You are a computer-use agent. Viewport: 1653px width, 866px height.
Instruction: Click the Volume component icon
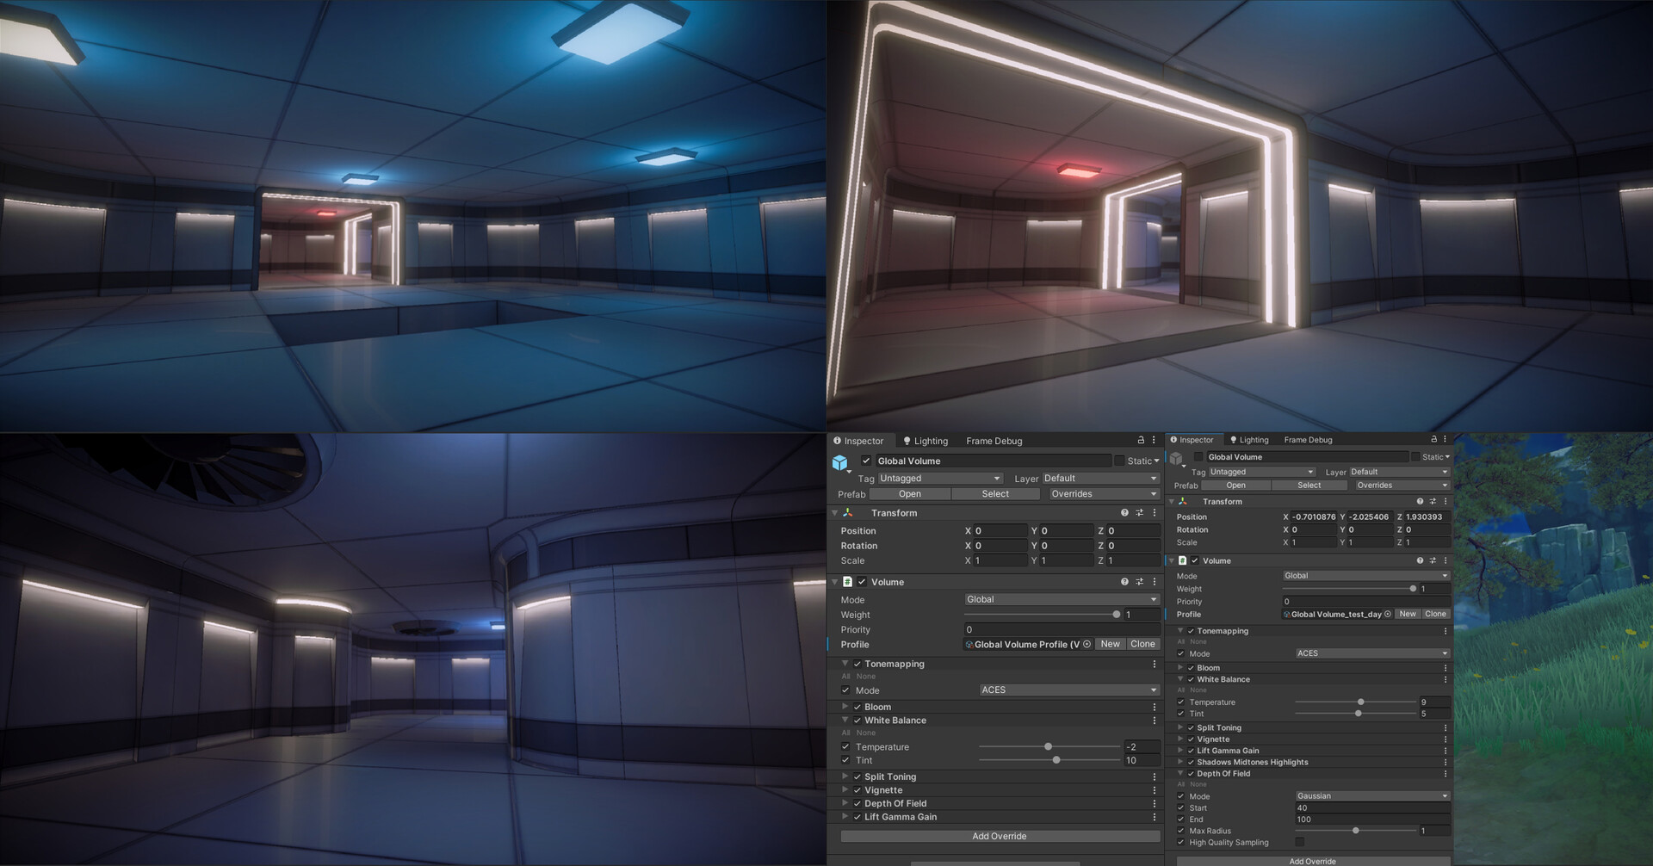pos(848,581)
